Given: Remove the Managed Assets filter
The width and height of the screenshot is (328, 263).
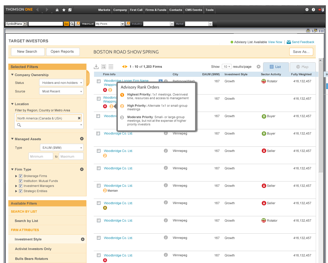Looking at the screenshot, I should 82,139.
